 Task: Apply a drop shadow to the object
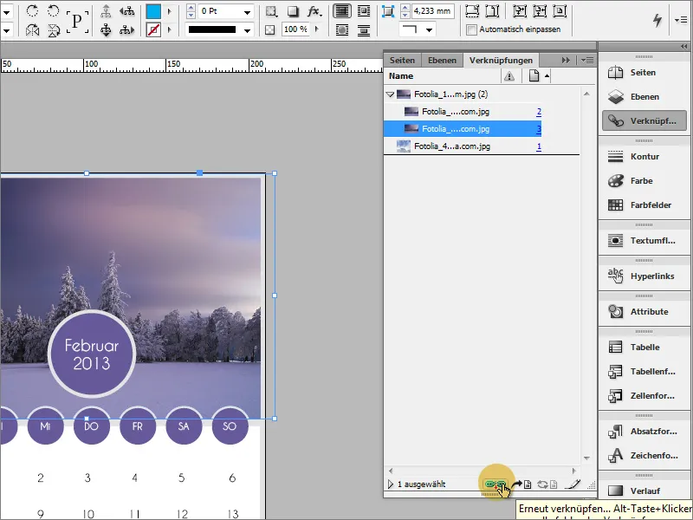pos(293,11)
